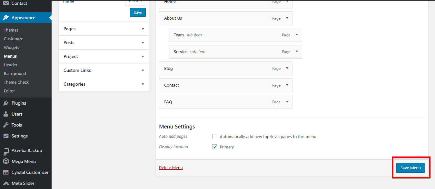Open Akeeba Backup from the sidebar icon
Screen dimensions: 435x189
coord(7,150)
